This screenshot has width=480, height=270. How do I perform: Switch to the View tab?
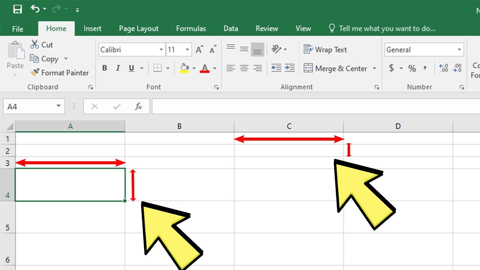[303, 28]
